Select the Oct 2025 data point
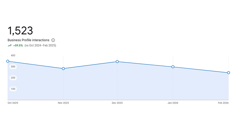The height and width of the screenshot is (130, 233). 8,61
